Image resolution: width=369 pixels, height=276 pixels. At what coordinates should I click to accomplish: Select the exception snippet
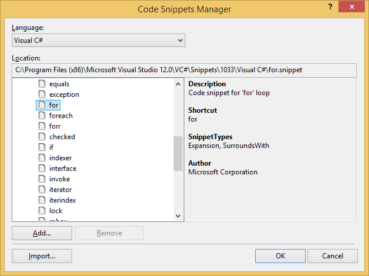[64, 95]
